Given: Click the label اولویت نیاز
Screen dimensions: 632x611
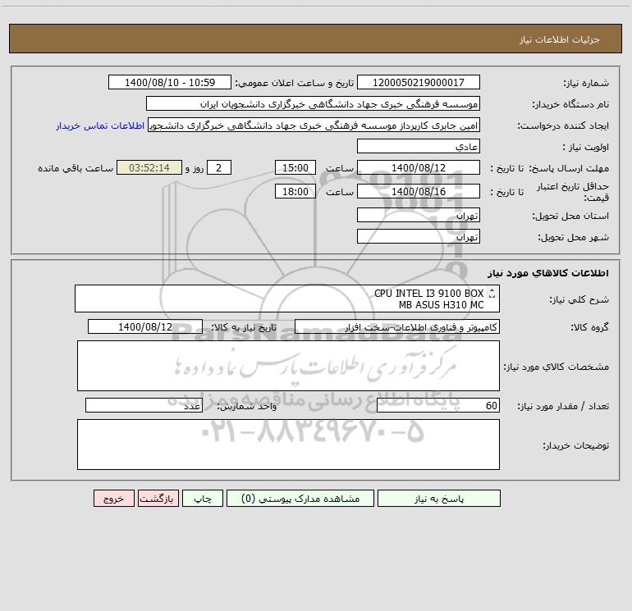Looking at the screenshot, I should pyautogui.click(x=586, y=148).
